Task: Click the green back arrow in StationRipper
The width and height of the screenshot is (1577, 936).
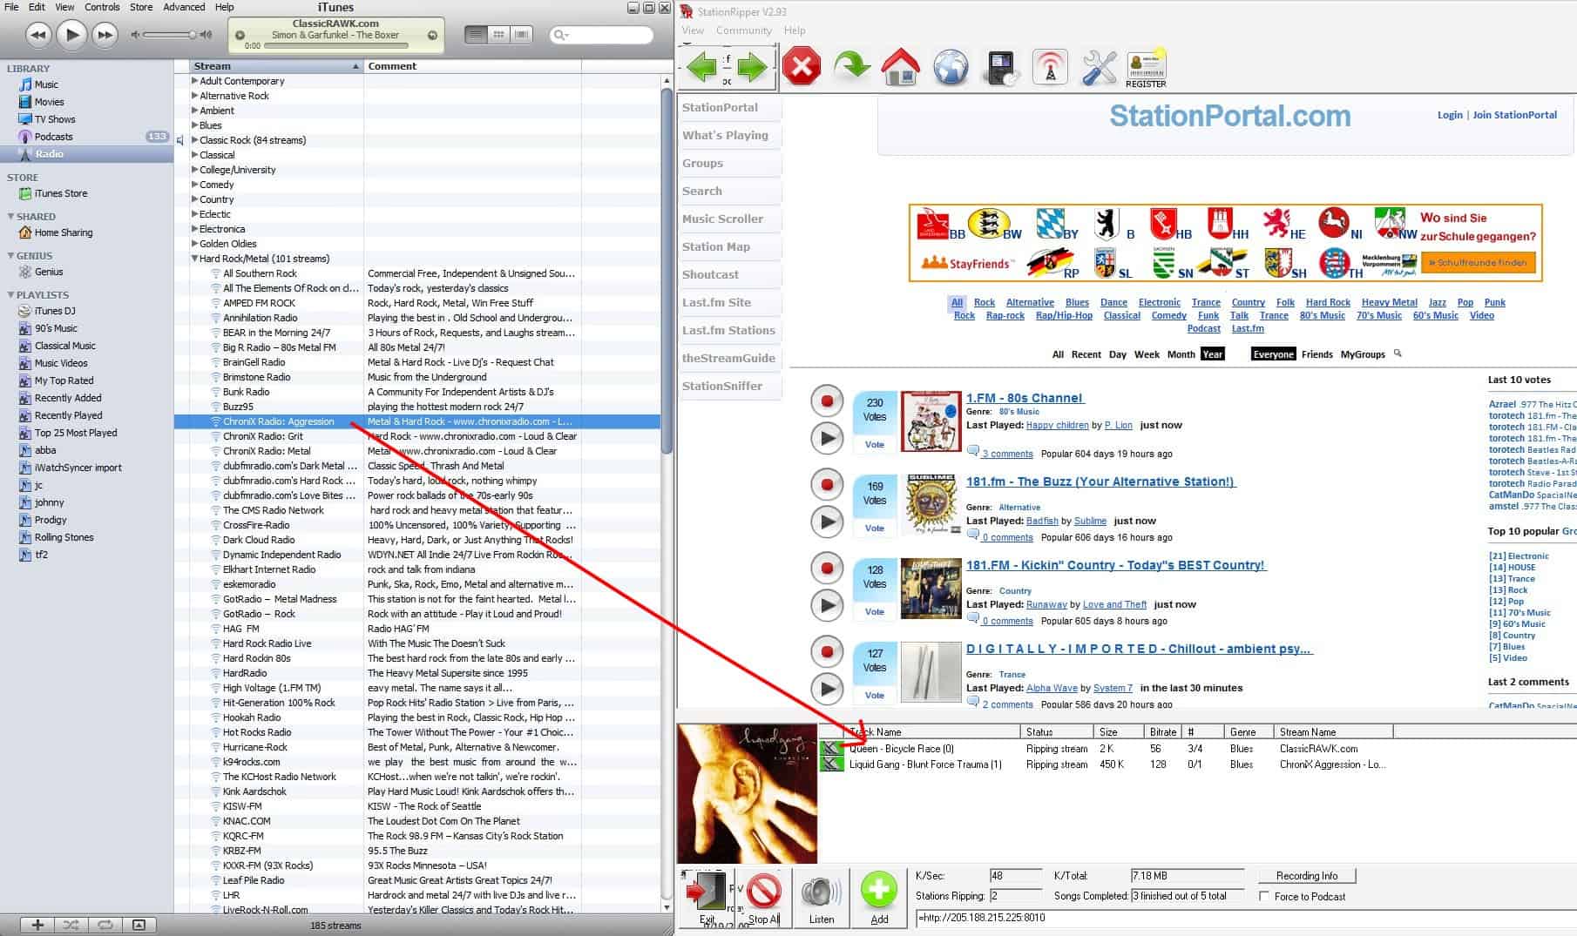Action: click(702, 66)
